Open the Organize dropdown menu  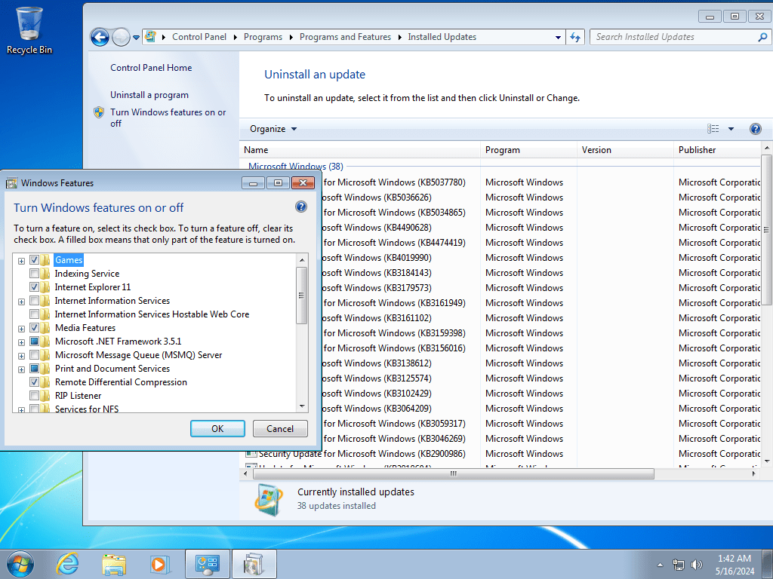[x=273, y=129]
